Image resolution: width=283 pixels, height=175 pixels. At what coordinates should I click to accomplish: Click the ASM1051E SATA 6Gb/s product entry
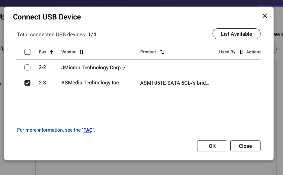click(x=175, y=83)
